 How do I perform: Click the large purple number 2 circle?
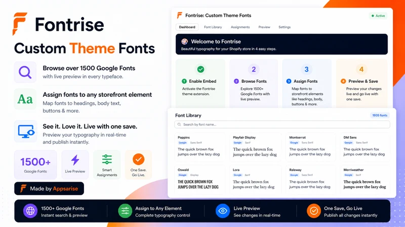254,69
